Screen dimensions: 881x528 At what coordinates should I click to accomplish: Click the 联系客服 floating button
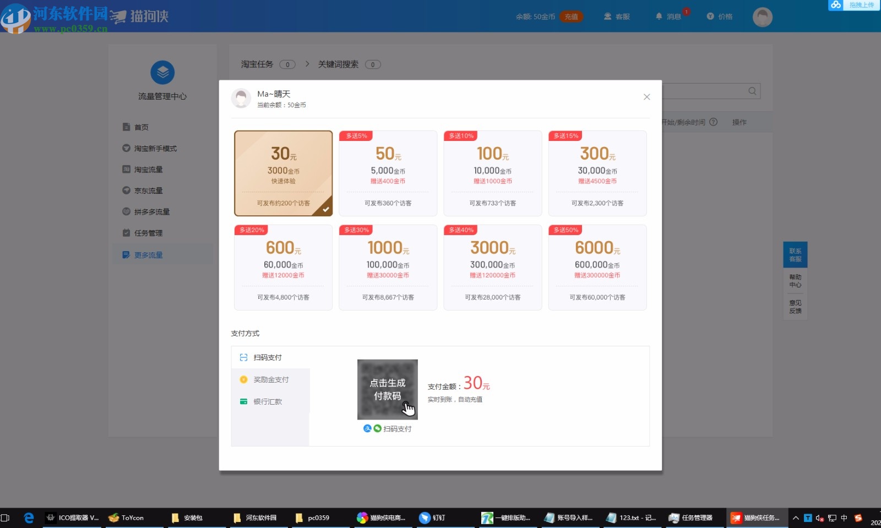pos(795,254)
